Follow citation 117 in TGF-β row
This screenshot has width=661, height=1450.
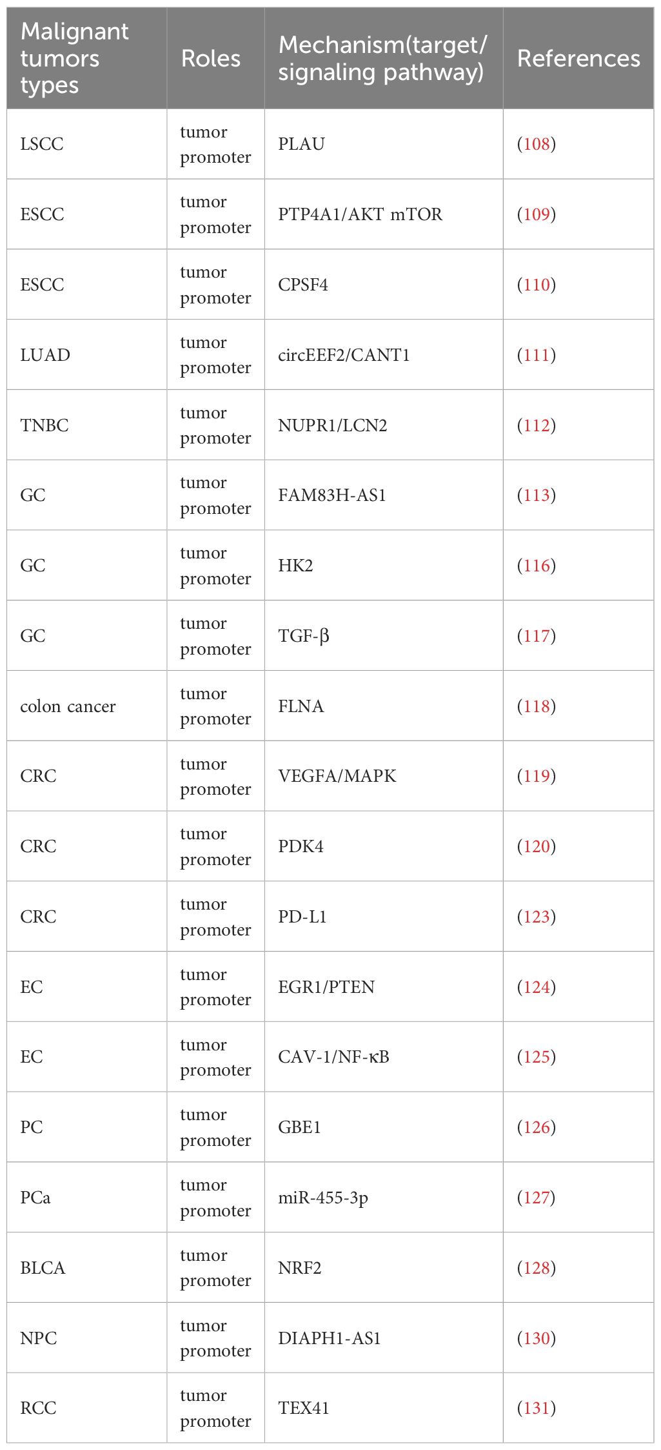pyautogui.click(x=536, y=636)
